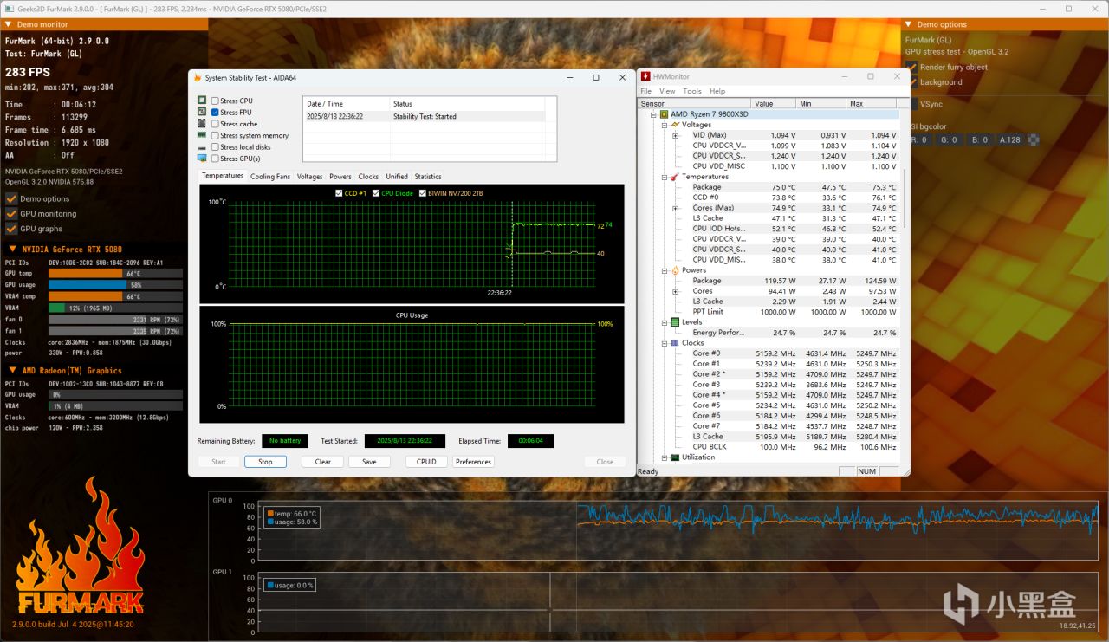This screenshot has width=1109, height=642.
Task: Toggle the BIWIN NV7200 2TB graph checkbox
Action: coord(423,193)
